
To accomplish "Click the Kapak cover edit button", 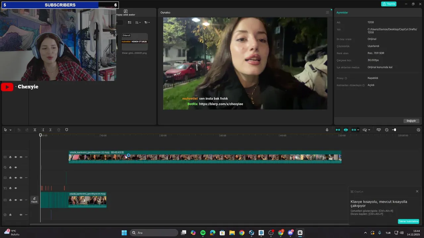I will click(34, 200).
